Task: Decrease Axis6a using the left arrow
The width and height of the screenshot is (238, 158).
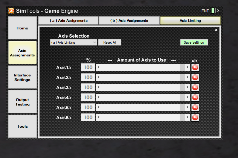Action: [x=99, y=117]
